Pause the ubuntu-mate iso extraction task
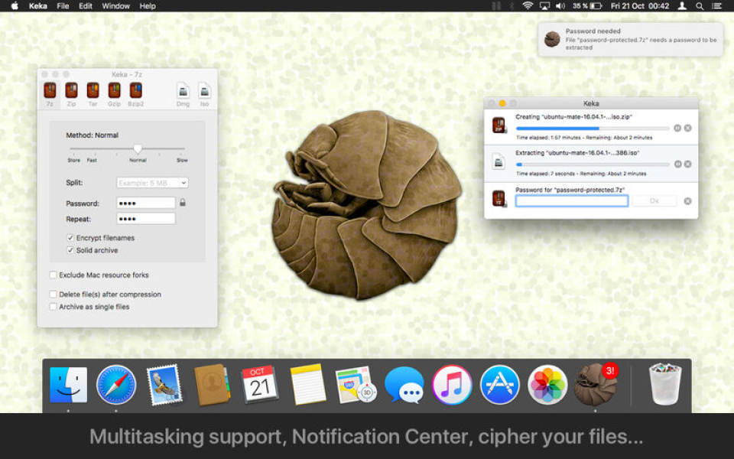Screen dimensions: 734x459 point(677,164)
